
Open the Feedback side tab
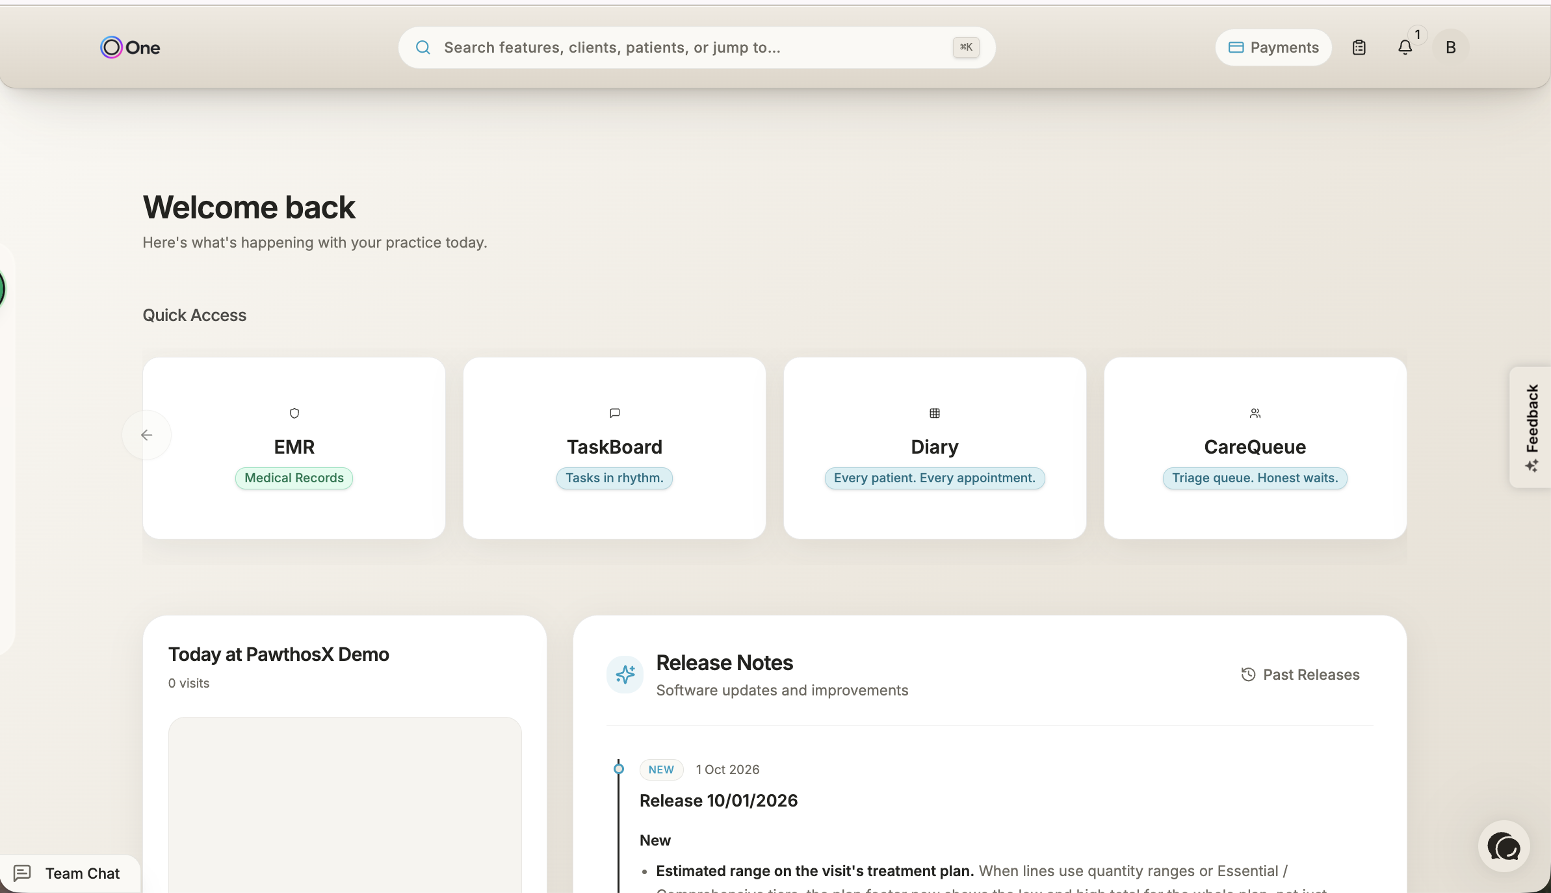coord(1531,427)
